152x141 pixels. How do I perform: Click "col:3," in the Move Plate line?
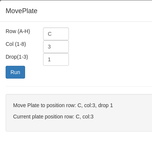coord(90,105)
